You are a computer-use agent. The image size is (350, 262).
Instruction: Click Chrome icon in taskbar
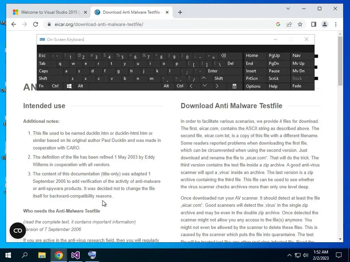(59, 255)
